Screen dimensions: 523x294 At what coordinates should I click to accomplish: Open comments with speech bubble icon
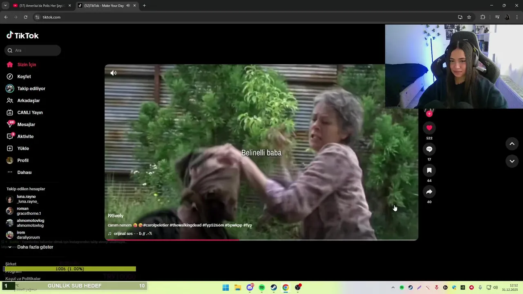pyautogui.click(x=429, y=149)
